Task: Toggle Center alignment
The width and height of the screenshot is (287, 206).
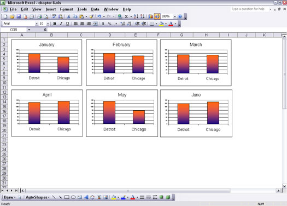Action: [82, 24]
